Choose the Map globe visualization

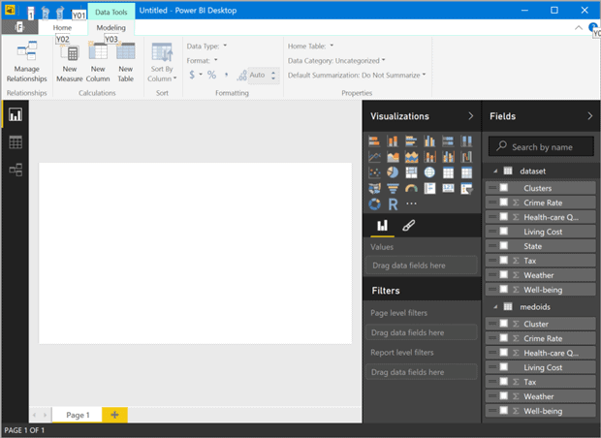click(x=429, y=172)
